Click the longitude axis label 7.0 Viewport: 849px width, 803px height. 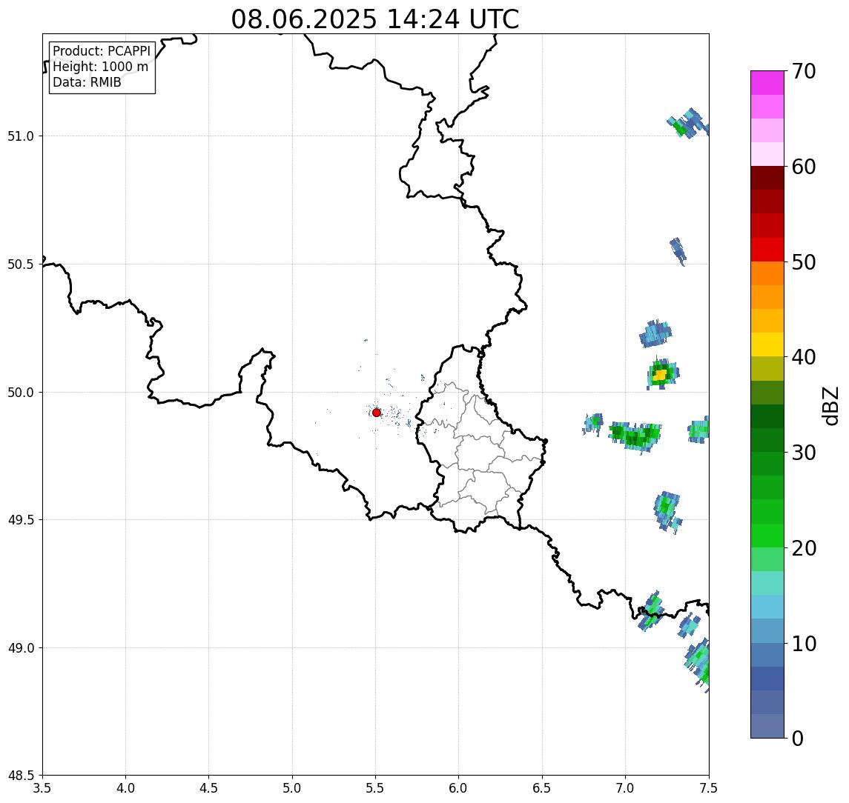pos(625,788)
